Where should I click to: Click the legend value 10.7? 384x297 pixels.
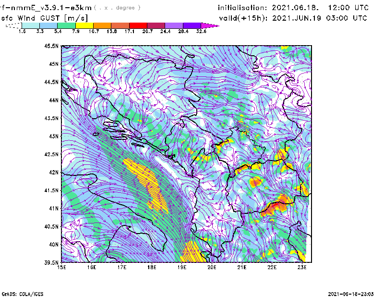[x=94, y=31]
